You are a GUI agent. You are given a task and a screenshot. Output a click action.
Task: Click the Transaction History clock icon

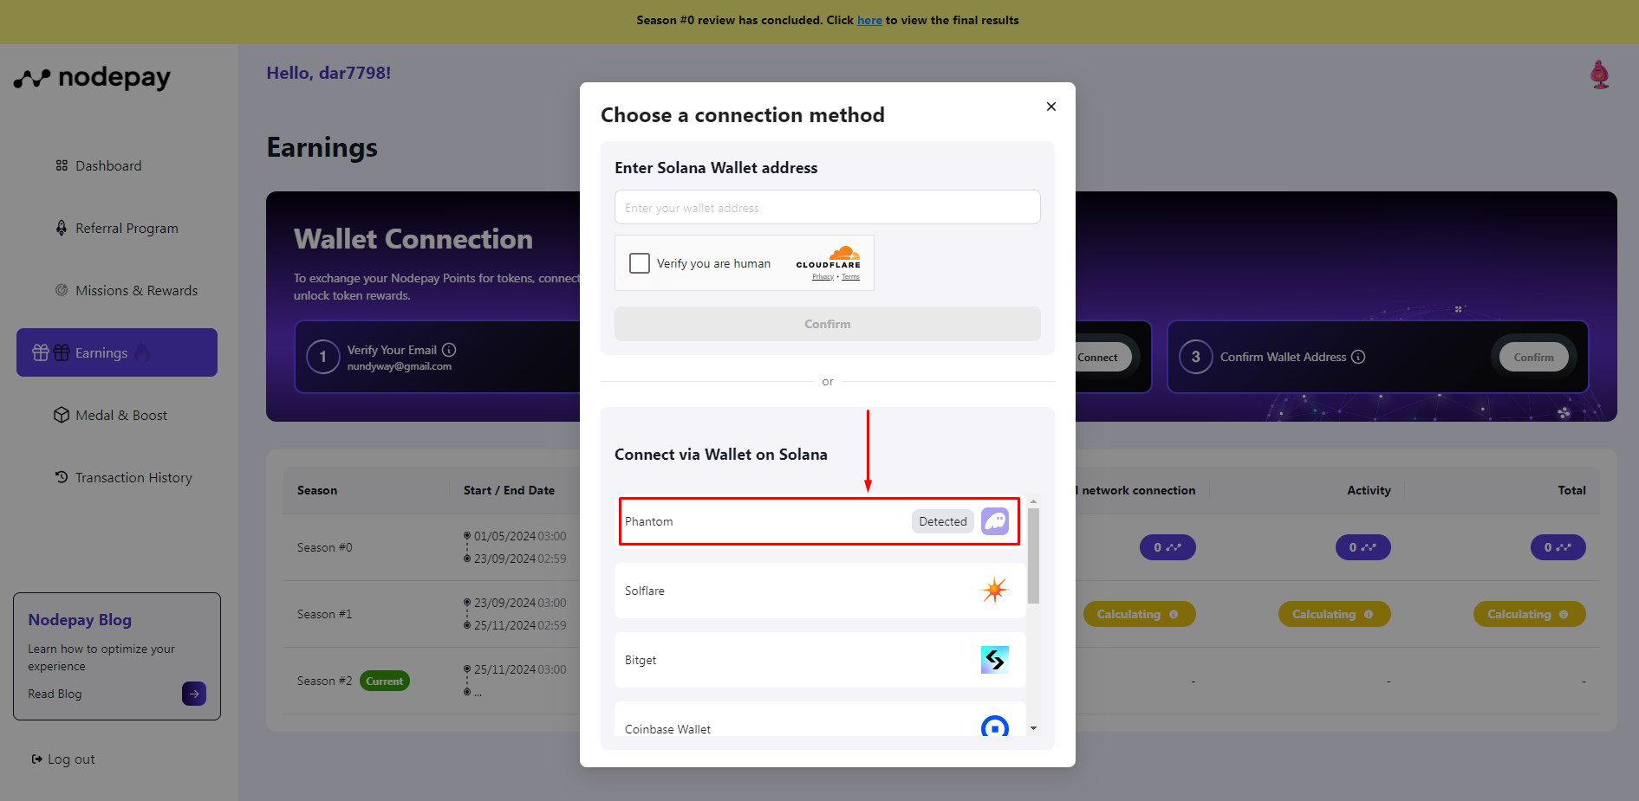pos(62,477)
